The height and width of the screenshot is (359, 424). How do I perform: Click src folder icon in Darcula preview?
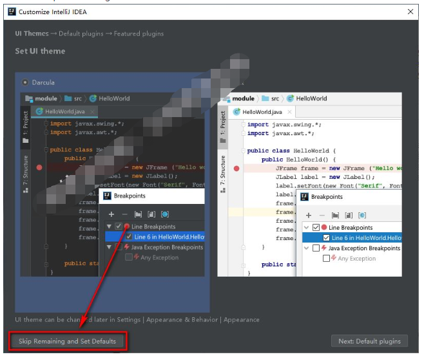point(68,98)
